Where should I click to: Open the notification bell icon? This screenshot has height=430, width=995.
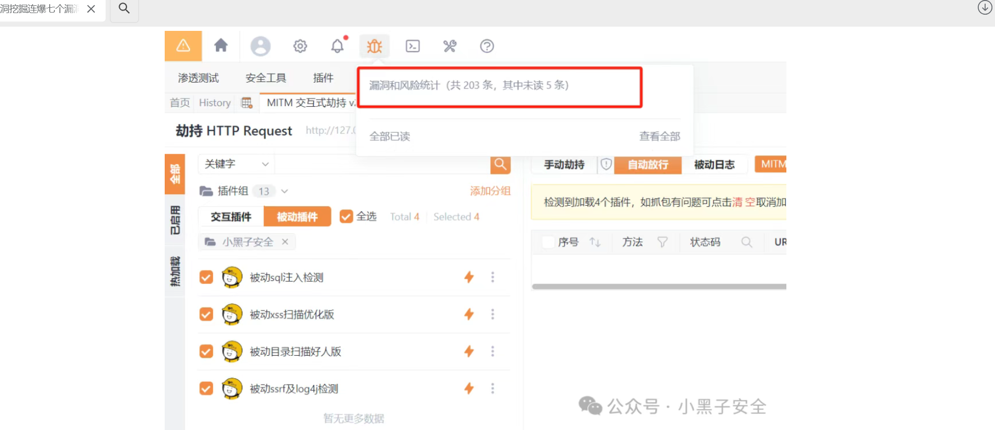(338, 46)
